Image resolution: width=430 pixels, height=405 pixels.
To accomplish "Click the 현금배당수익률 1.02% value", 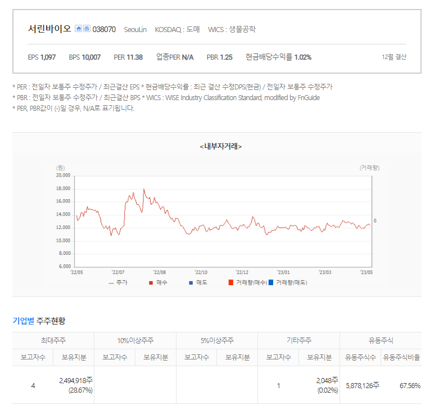I will point(278,57).
